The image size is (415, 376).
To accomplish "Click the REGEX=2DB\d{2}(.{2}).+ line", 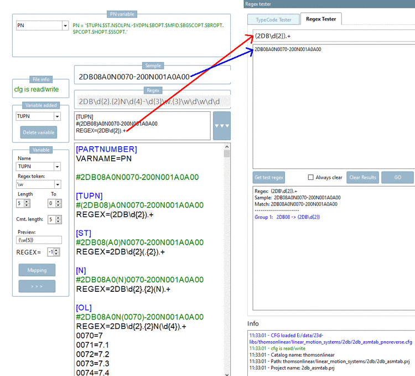I will tap(121, 252).
